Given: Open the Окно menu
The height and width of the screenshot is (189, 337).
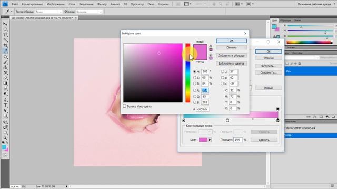Looking at the screenshot, I should click(x=151, y=4).
